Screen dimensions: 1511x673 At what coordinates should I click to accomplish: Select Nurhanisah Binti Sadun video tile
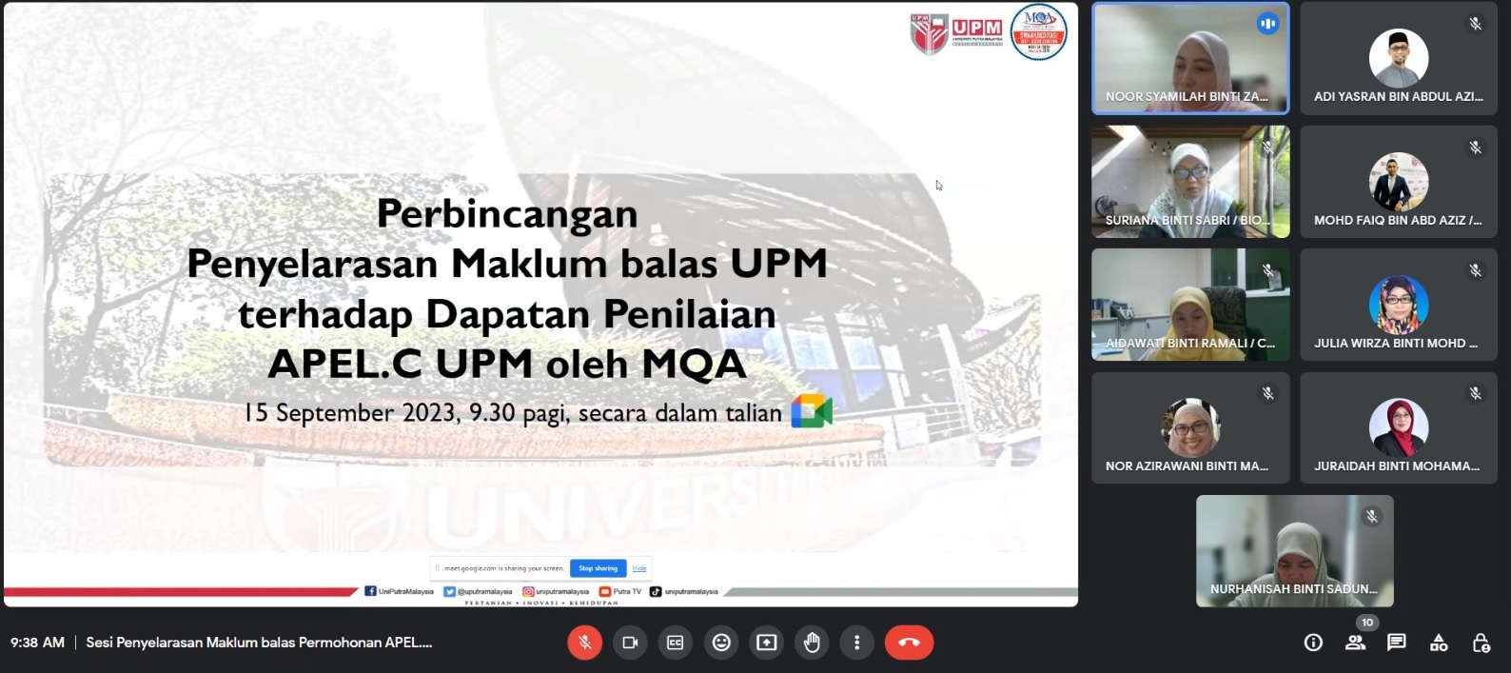click(x=1295, y=551)
